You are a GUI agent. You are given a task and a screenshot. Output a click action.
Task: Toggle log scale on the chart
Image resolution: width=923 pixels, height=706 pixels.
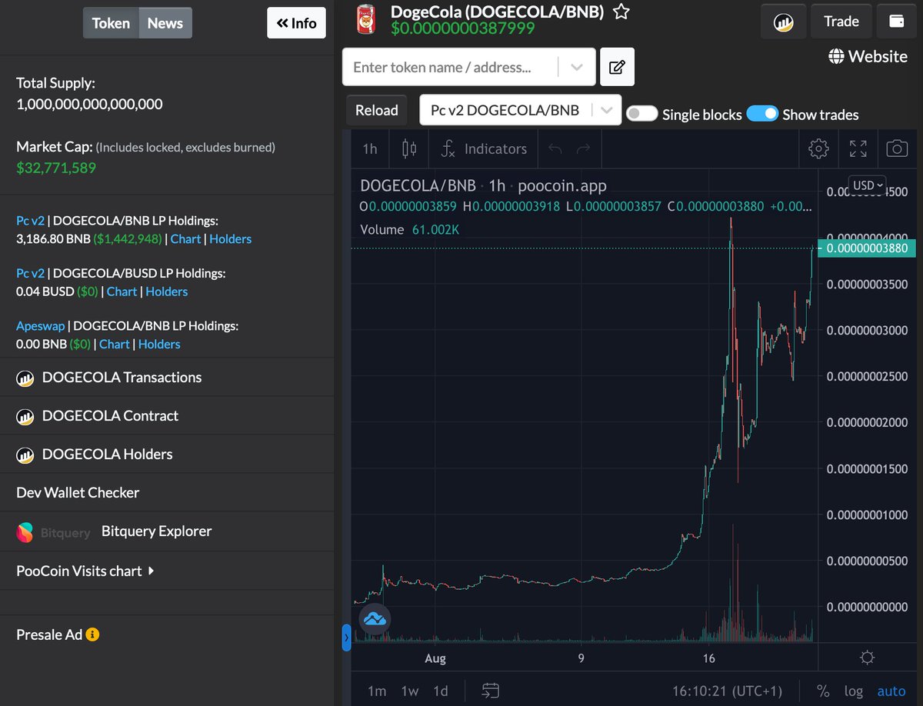[x=853, y=691]
